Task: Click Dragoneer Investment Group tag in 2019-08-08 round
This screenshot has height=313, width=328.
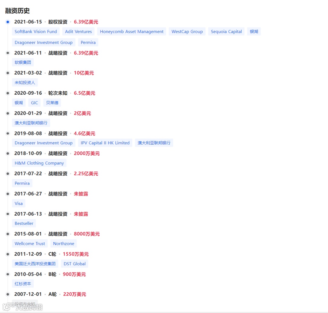Action: [x=43, y=143]
